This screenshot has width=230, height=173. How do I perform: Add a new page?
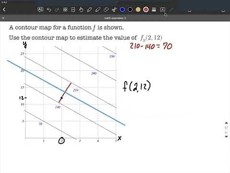click(x=73, y=10)
